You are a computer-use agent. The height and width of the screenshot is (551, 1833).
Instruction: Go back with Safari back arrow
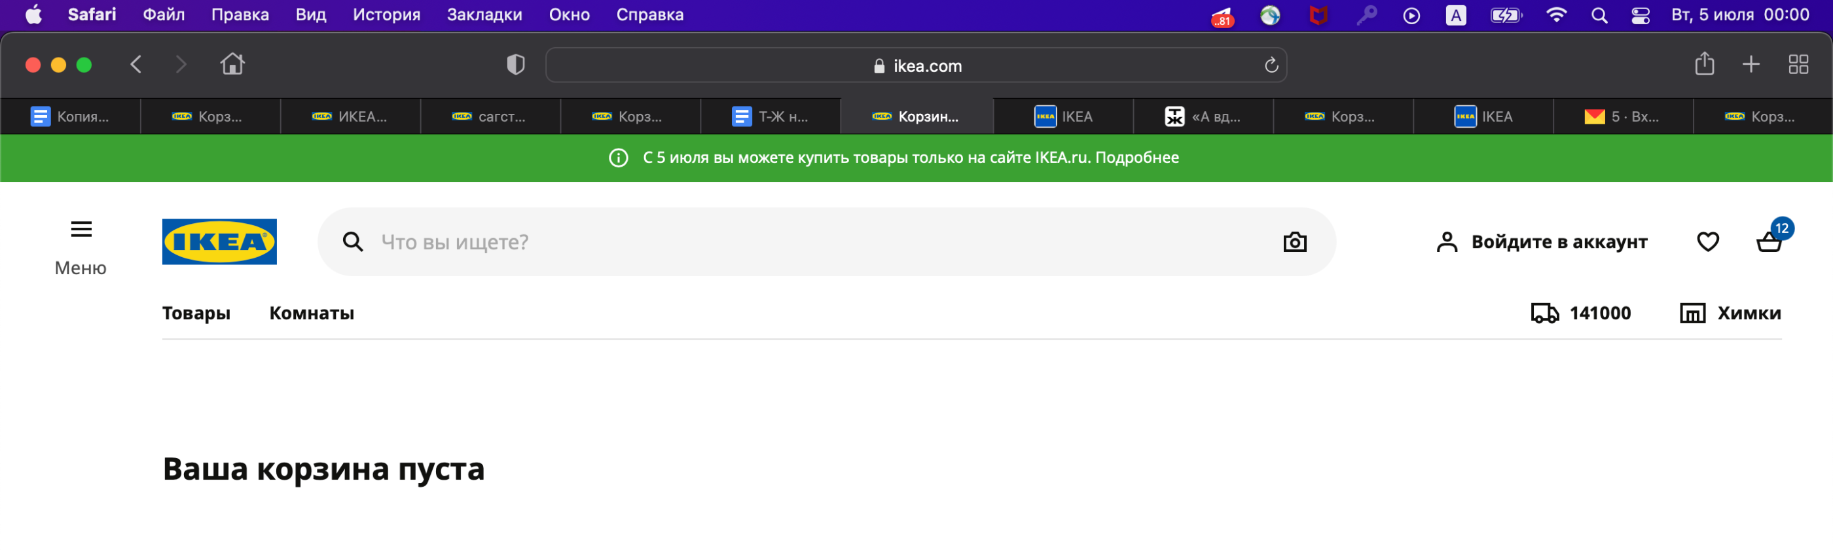[x=136, y=65]
